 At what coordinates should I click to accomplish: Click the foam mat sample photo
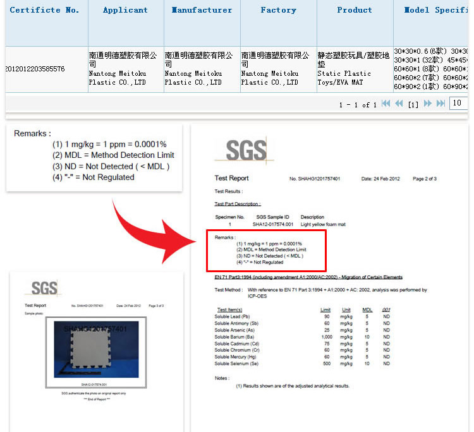tap(96, 349)
